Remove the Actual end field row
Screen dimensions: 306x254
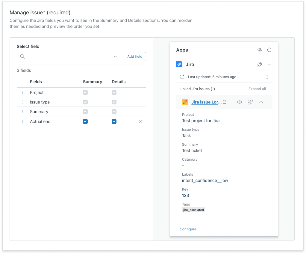141,121
